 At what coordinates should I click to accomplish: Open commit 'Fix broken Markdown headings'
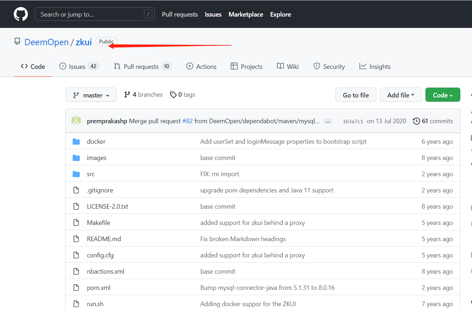[243, 239]
